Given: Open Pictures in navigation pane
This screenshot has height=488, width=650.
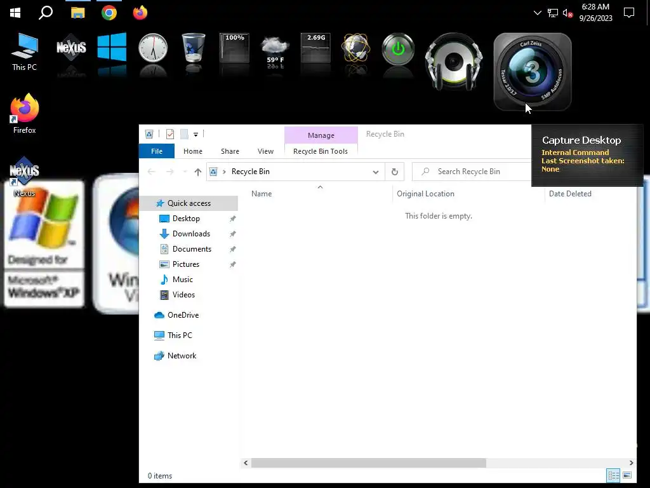Looking at the screenshot, I should pyautogui.click(x=186, y=264).
